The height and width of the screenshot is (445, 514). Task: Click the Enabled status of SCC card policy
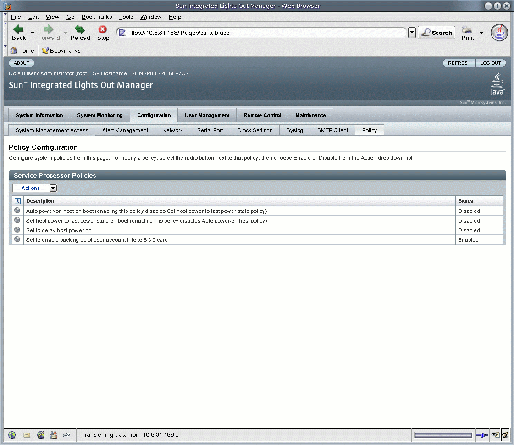coord(468,240)
